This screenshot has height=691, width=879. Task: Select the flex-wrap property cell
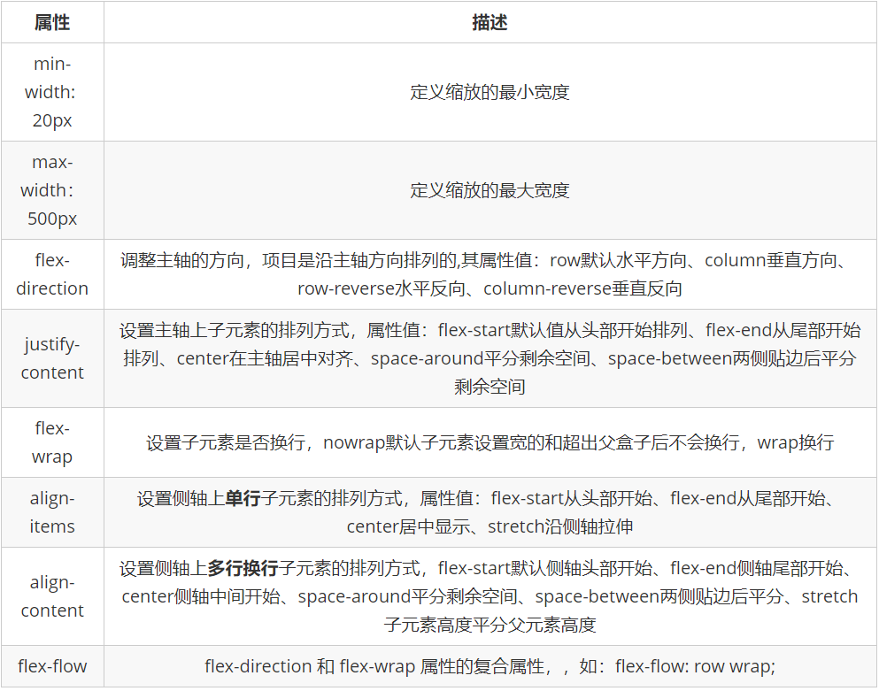coord(51,442)
